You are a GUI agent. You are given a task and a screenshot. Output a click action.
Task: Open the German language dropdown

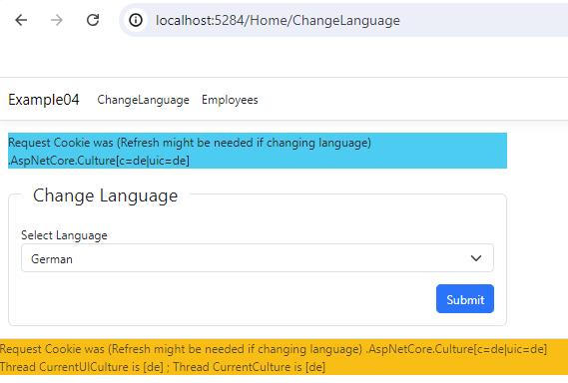pos(258,258)
